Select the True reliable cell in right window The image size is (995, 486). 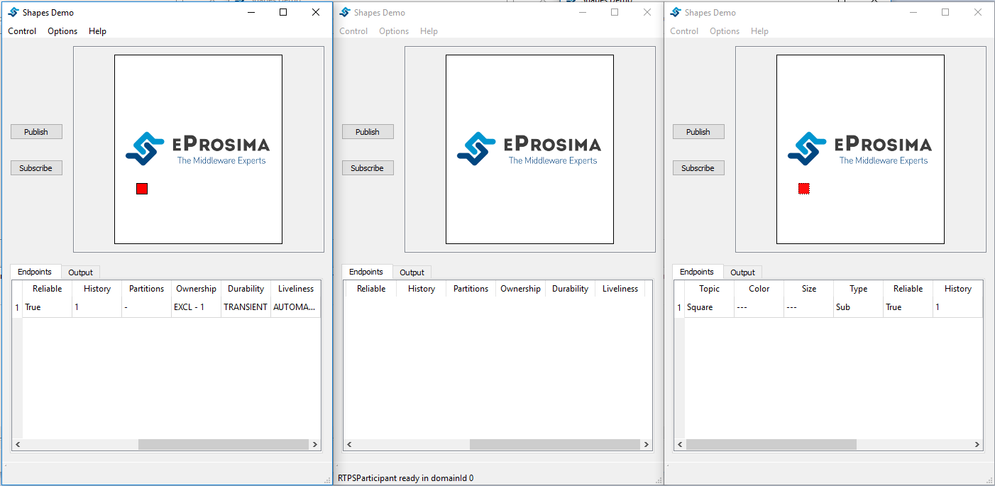(908, 307)
